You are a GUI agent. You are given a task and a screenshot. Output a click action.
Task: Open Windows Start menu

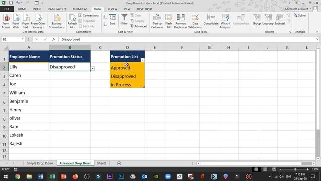(x=6, y=176)
